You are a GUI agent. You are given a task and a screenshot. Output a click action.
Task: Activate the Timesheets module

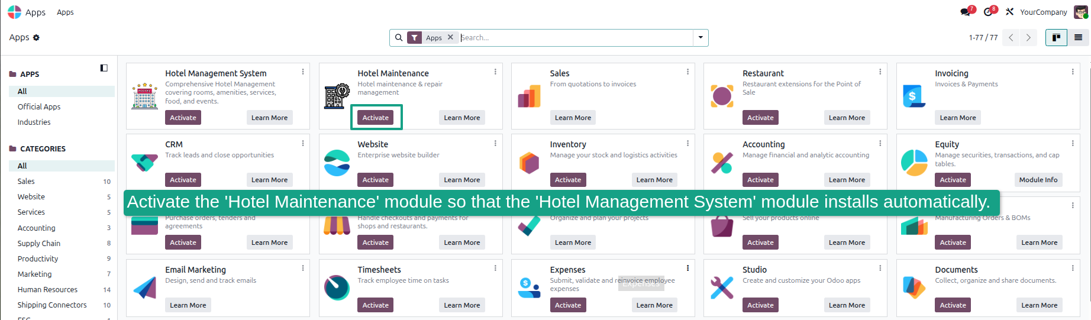coord(376,305)
